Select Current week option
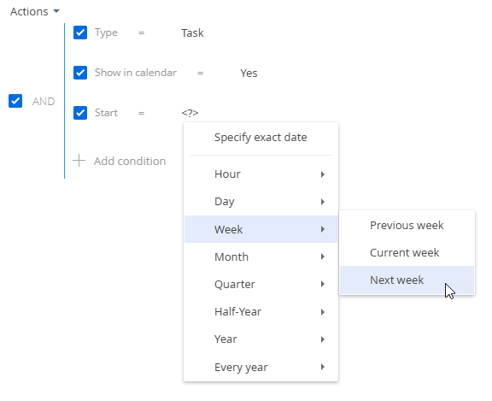 tap(407, 253)
